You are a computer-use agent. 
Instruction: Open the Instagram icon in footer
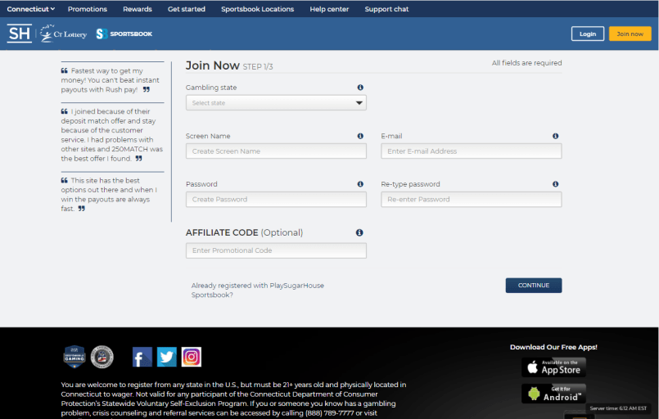click(192, 357)
